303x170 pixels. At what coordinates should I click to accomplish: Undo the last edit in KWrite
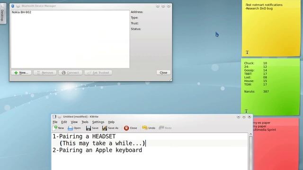(149, 128)
